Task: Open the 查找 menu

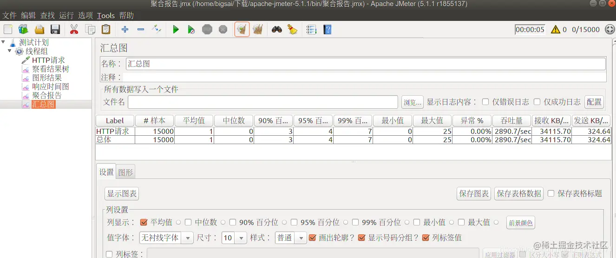Action: [47, 15]
